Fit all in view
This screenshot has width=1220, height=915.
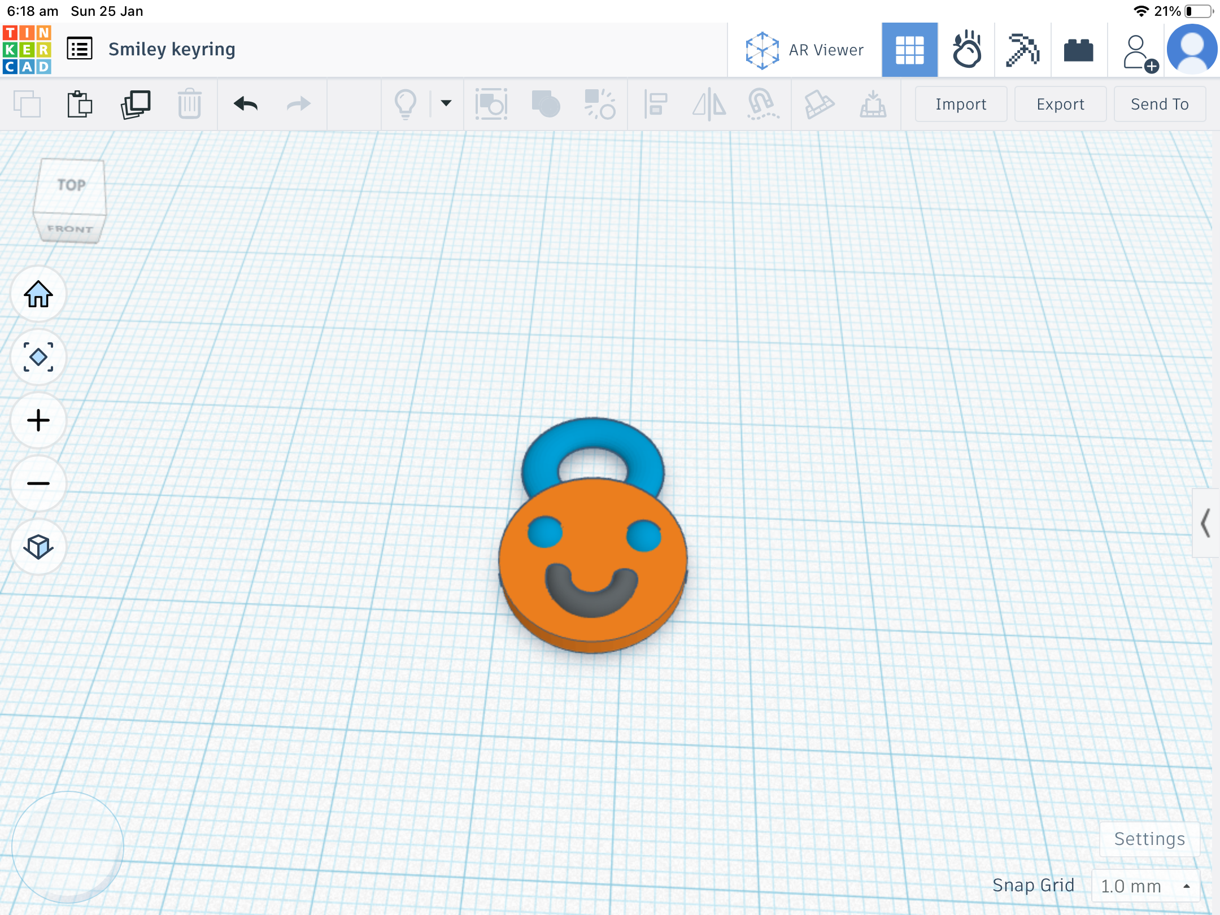(38, 358)
